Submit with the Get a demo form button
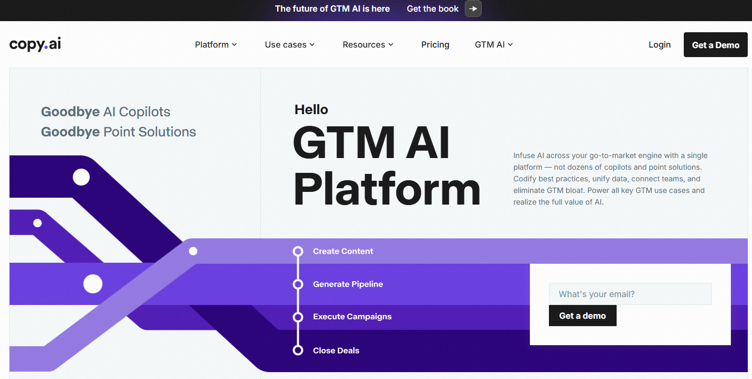This screenshot has width=752, height=379. click(582, 316)
